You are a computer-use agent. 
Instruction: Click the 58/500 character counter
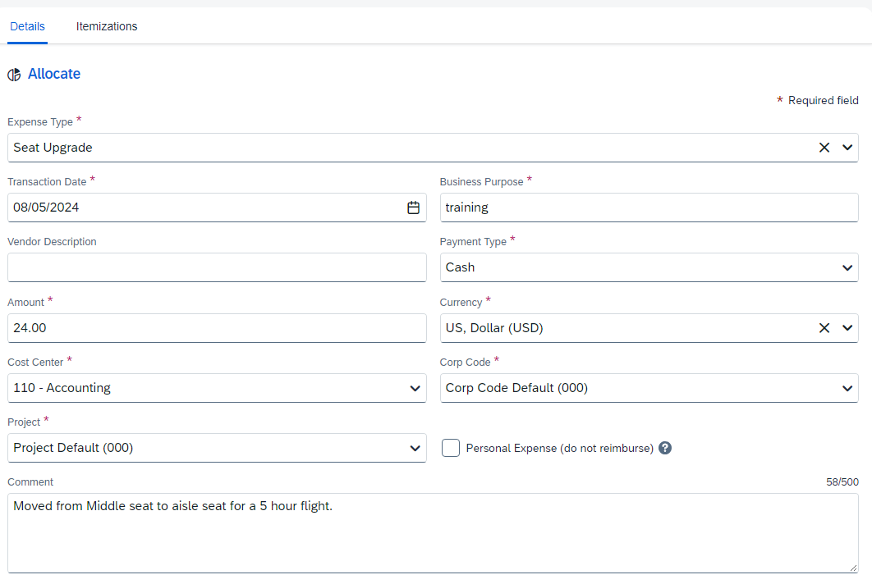[x=842, y=482]
